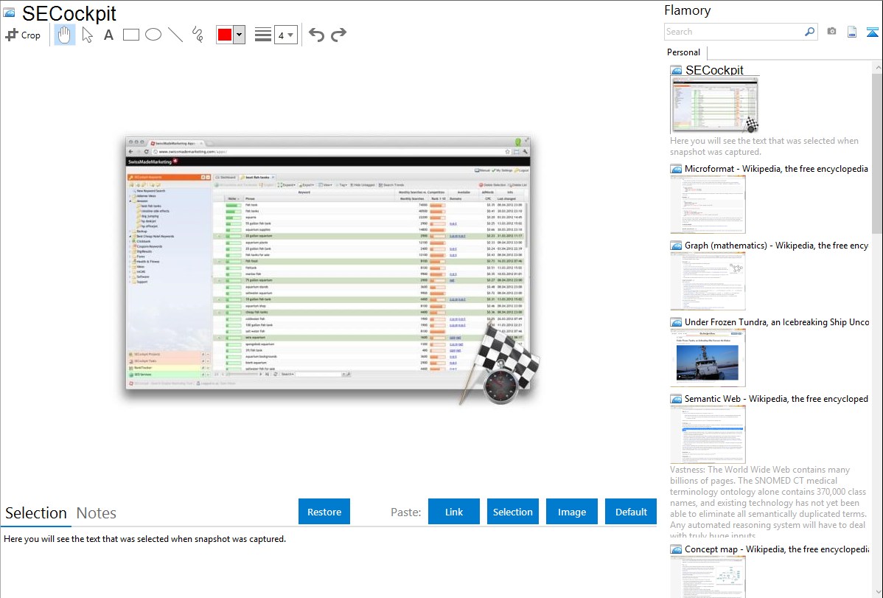Switch to the Notes tab
The width and height of the screenshot is (883, 598).
coord(97,513)
